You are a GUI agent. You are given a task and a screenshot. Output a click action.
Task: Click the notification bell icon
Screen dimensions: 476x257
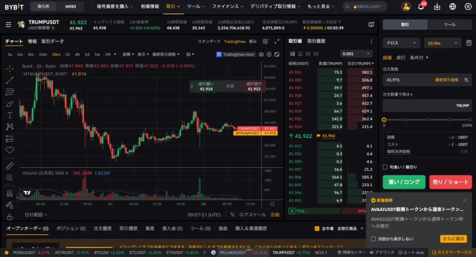coord(421,7)
